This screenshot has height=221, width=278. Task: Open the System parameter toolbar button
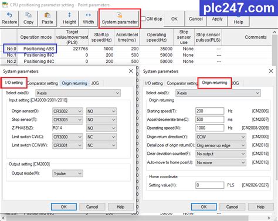[x=120, y=19]
